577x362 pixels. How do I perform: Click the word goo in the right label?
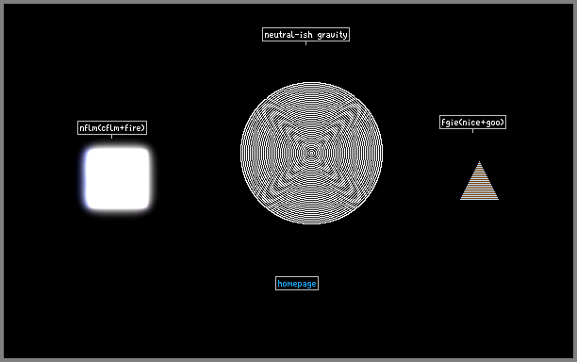[493, 123]
